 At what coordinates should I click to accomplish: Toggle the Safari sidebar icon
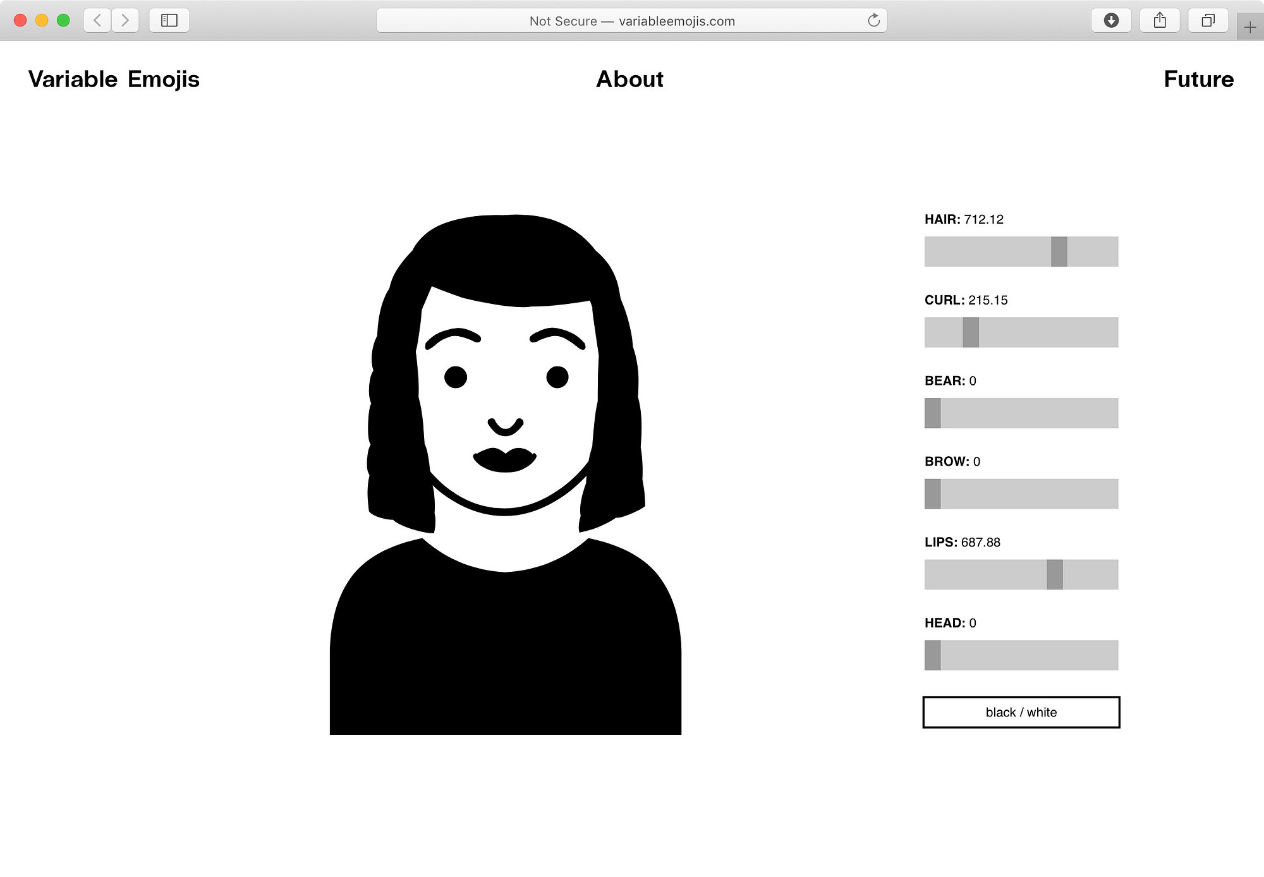tap(169, 20)
